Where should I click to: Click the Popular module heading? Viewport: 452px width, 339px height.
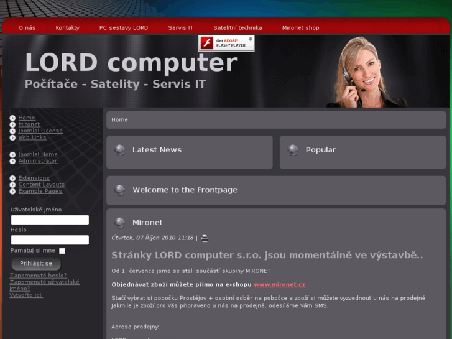pos(321,150)
